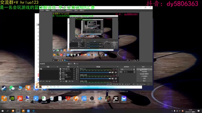202x113 pixels.
Task: Open the 编辑(E) menu
Action: click(48, 10)
